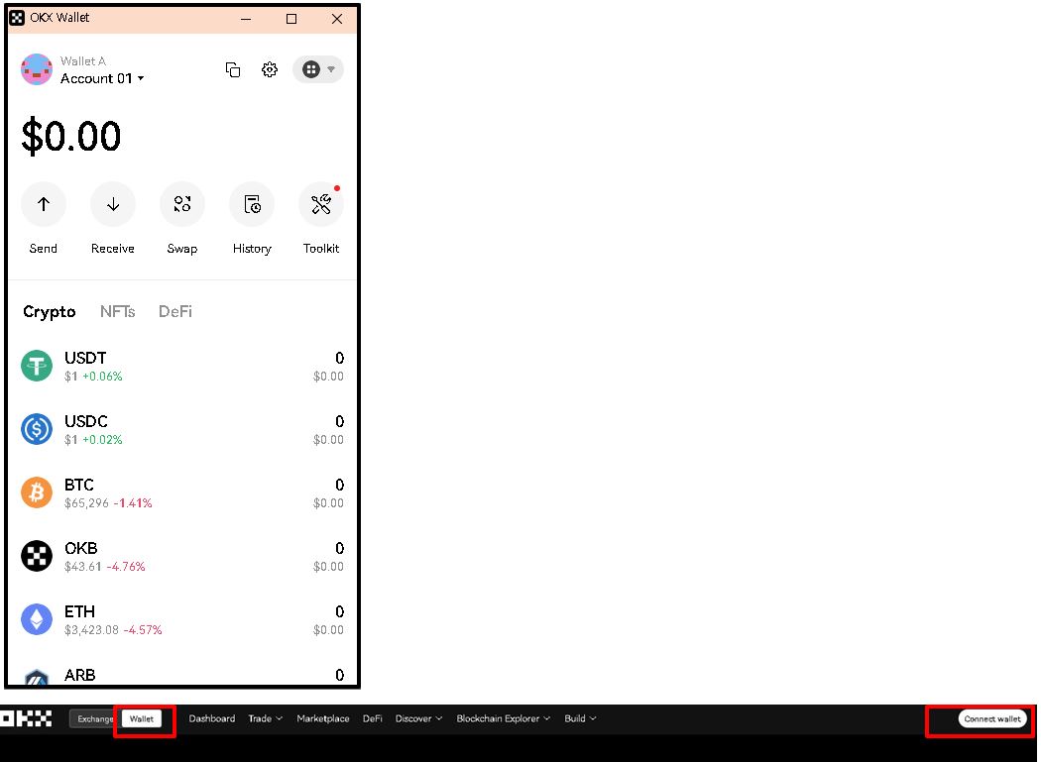This screenshot has width=1041, height=762.
Task: Select the Wallet mode toggle
Action: click(142, 718)
